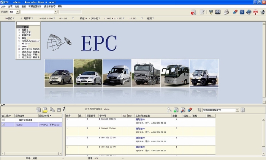
Task: Select shopping list '722112' row
Action: point(32,125)
